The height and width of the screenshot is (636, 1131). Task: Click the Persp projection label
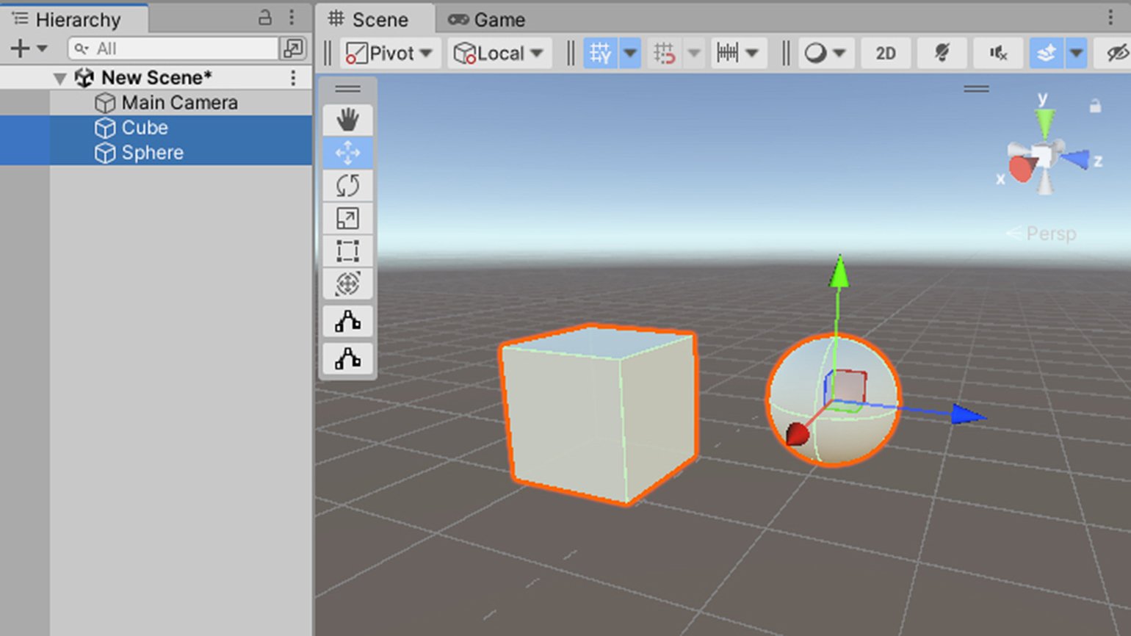[x=1049, y=234]
